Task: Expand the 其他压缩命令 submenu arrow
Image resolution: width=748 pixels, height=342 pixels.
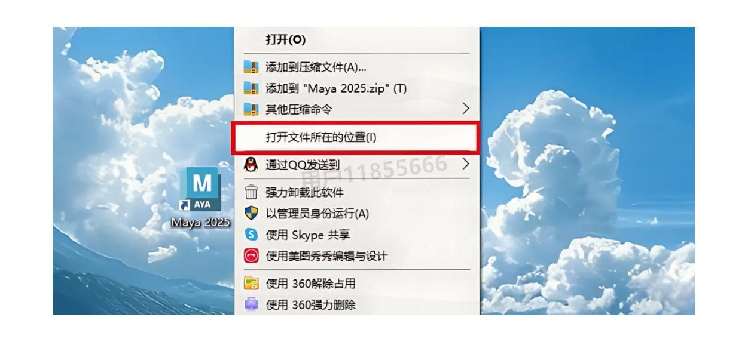Action: (466, 109)
